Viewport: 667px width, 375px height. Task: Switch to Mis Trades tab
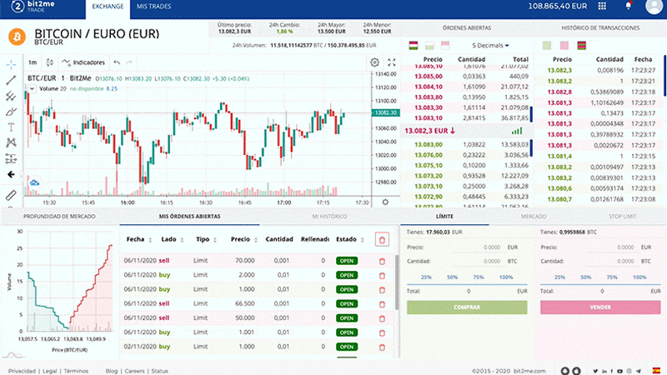coord(153,7)
